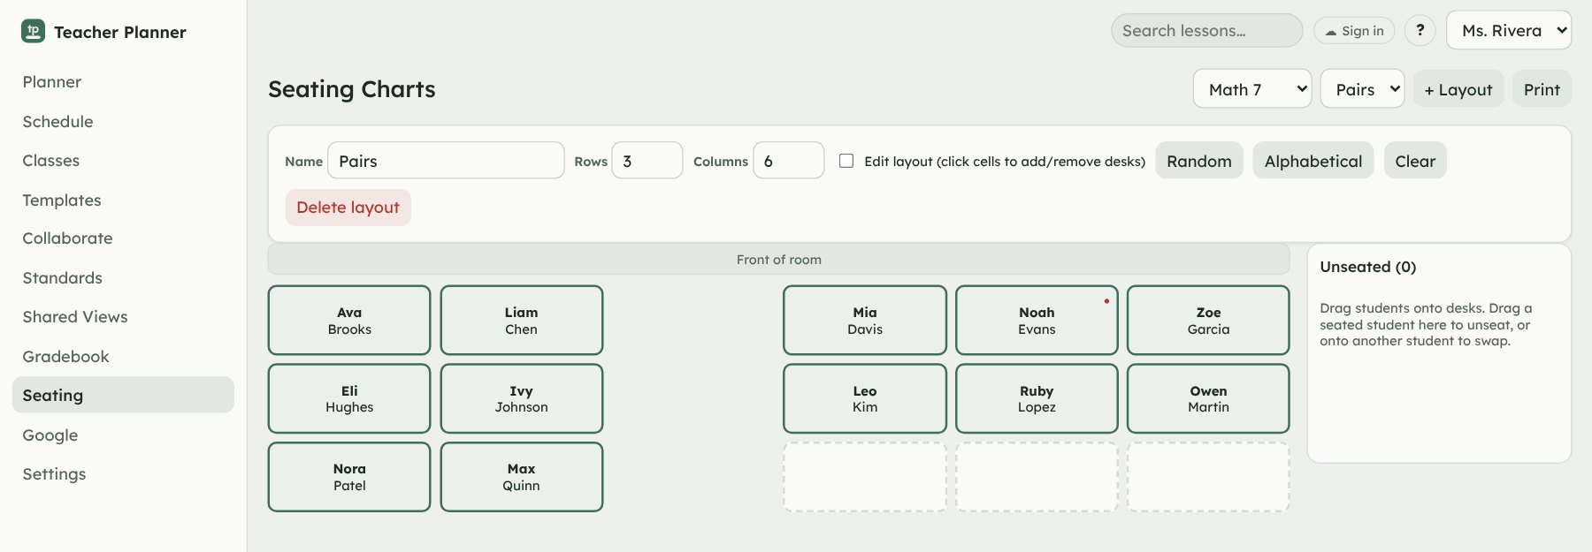Viewport: 1592px width, 552px height.
Task: Select the Liam Chen desk
Action: tap(522, 321)
